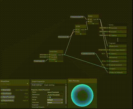133x109 pixels.
Task: Edit the Reference field _AlphaThreshold
Action: coord(55,95)
